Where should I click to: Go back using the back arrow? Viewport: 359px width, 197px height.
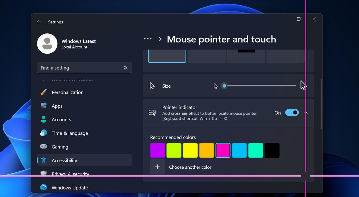click(x=39, y=22)
